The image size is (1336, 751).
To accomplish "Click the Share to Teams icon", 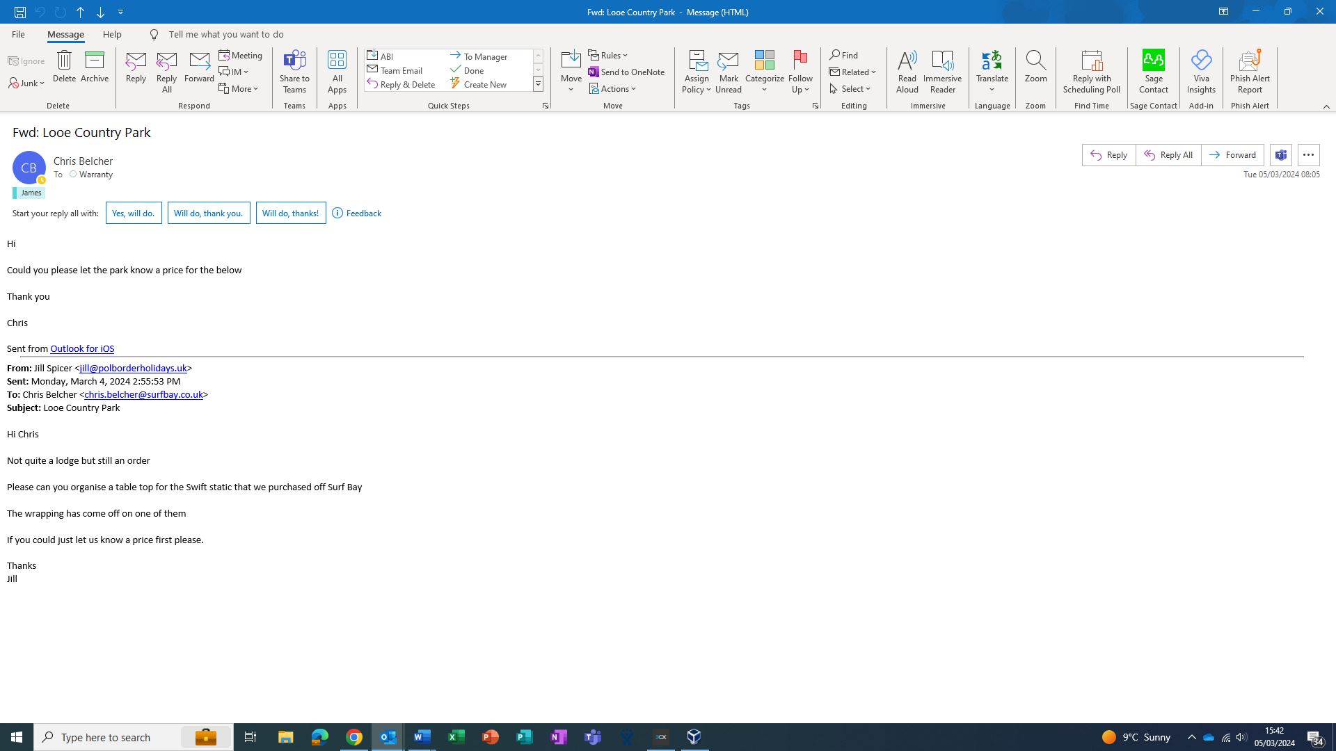I will click(x=294, y=61).
